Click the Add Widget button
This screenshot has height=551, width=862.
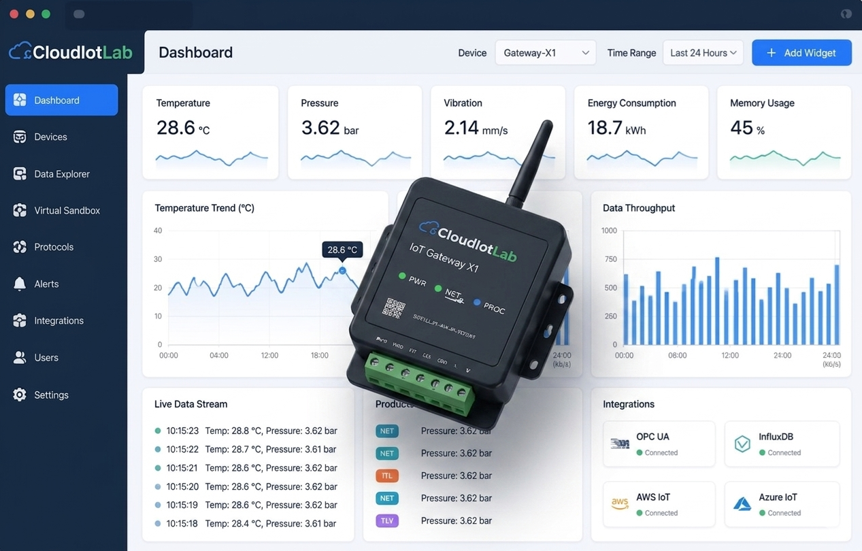tap(801, 52)
